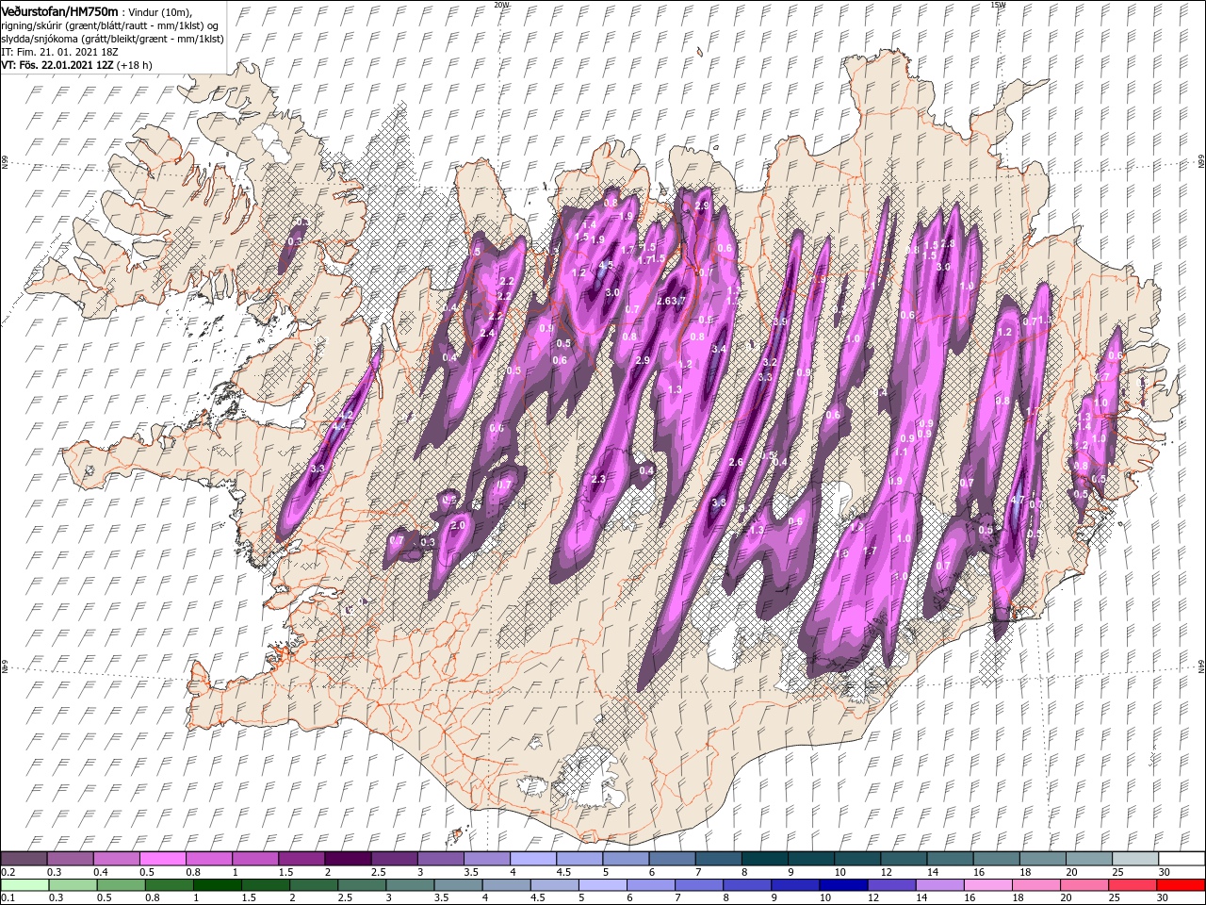
Task: Click the pale grey 25–30 swatch in upper legend
Action: pos(1134,859)
